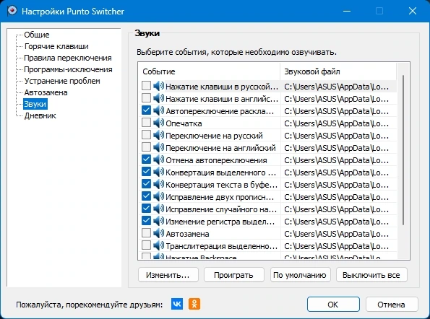This screenshot has width=430, height=319.
Task: Select sound file path of Опечатка row
Action: coord(337,123)
